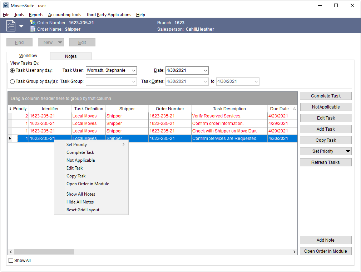Enable the Show All checkbox

(11, 261)
